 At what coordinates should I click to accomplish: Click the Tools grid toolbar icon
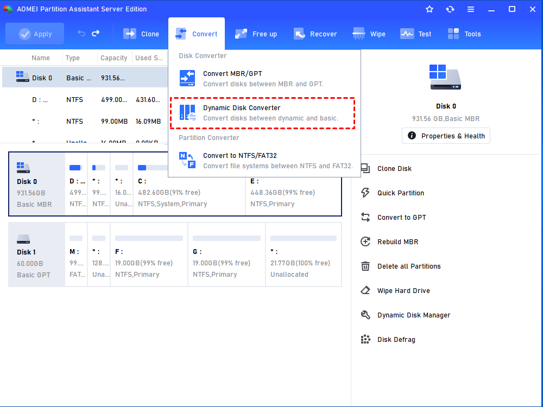click(453, 34)
